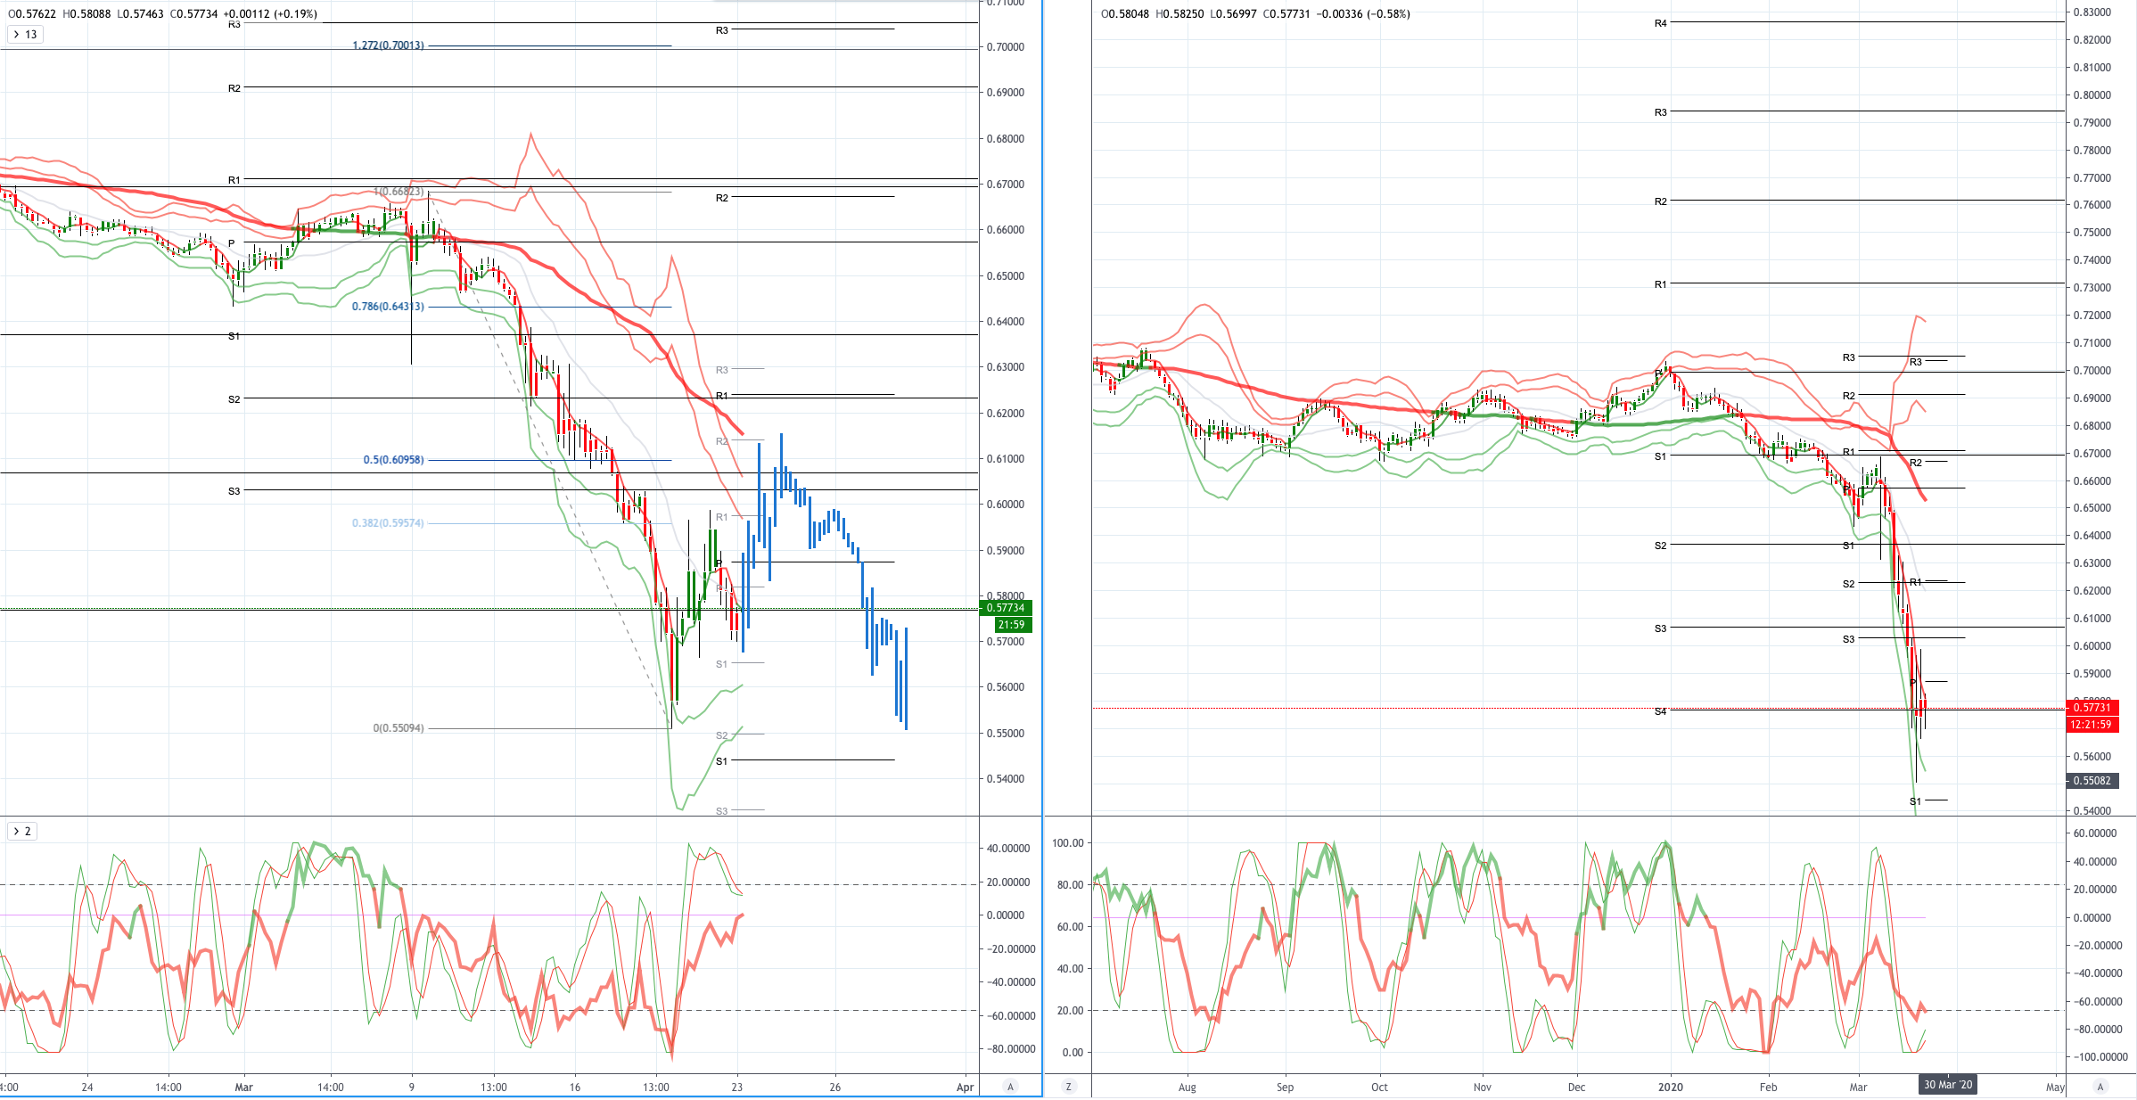Click OHLC values legend on right chart
2137x1100 pixels.
(x=1255, y=14)
